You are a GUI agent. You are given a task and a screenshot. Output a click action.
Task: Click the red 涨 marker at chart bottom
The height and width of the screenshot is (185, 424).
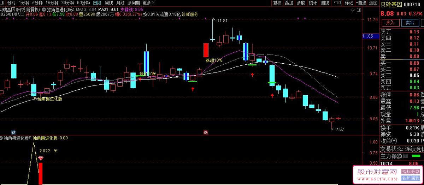pos(205,133)
